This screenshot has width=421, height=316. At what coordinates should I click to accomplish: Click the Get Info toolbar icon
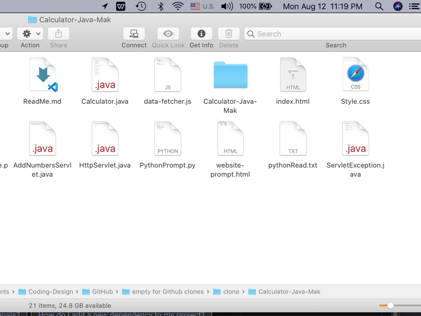(x=201, y=34)
